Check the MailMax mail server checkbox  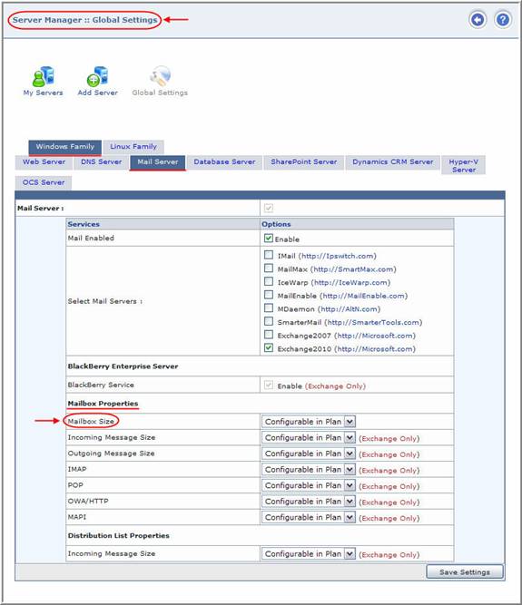click(x=269, y=268)
